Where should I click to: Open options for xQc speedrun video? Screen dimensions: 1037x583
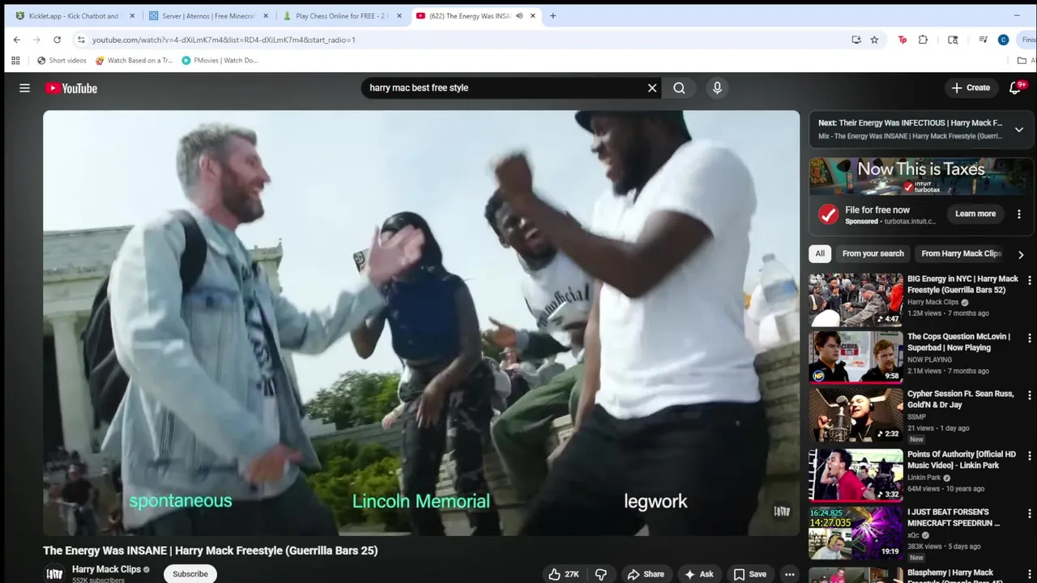[x=1030, y=513]
